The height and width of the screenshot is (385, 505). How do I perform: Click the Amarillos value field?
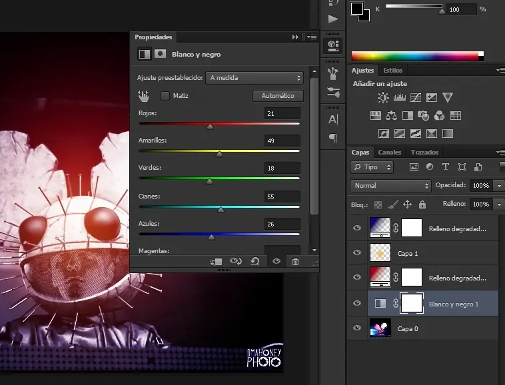click(282, 141)
